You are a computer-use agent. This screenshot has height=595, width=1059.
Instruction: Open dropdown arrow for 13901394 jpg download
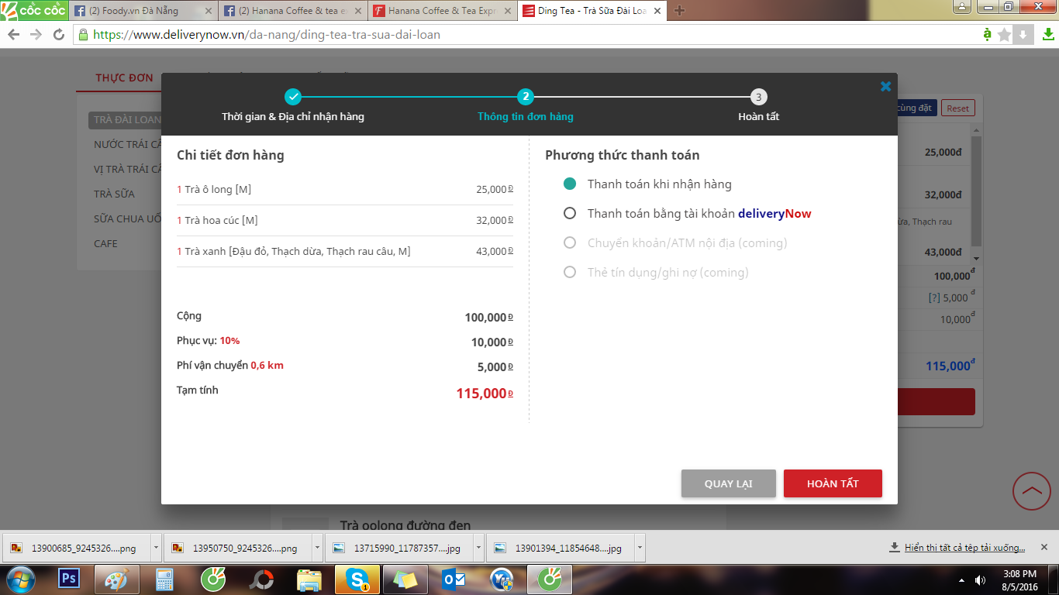coord(640,548)
